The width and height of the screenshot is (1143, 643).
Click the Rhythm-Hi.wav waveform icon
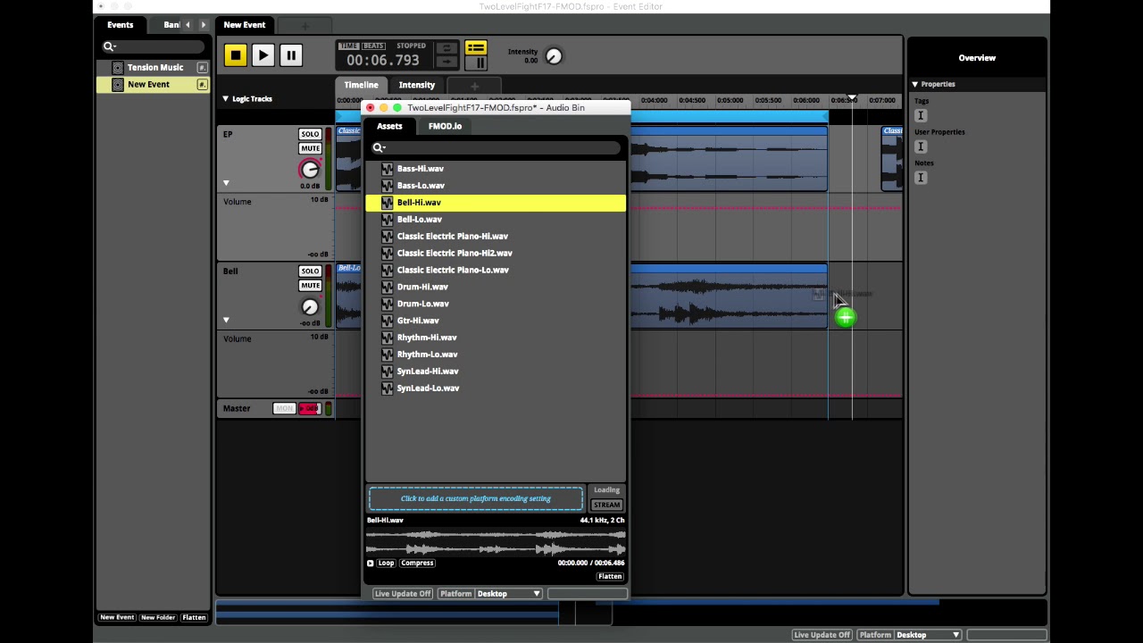387,338
